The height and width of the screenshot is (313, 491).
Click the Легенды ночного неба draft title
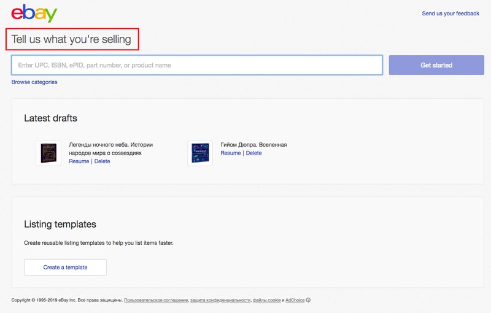tap(111, 149)
